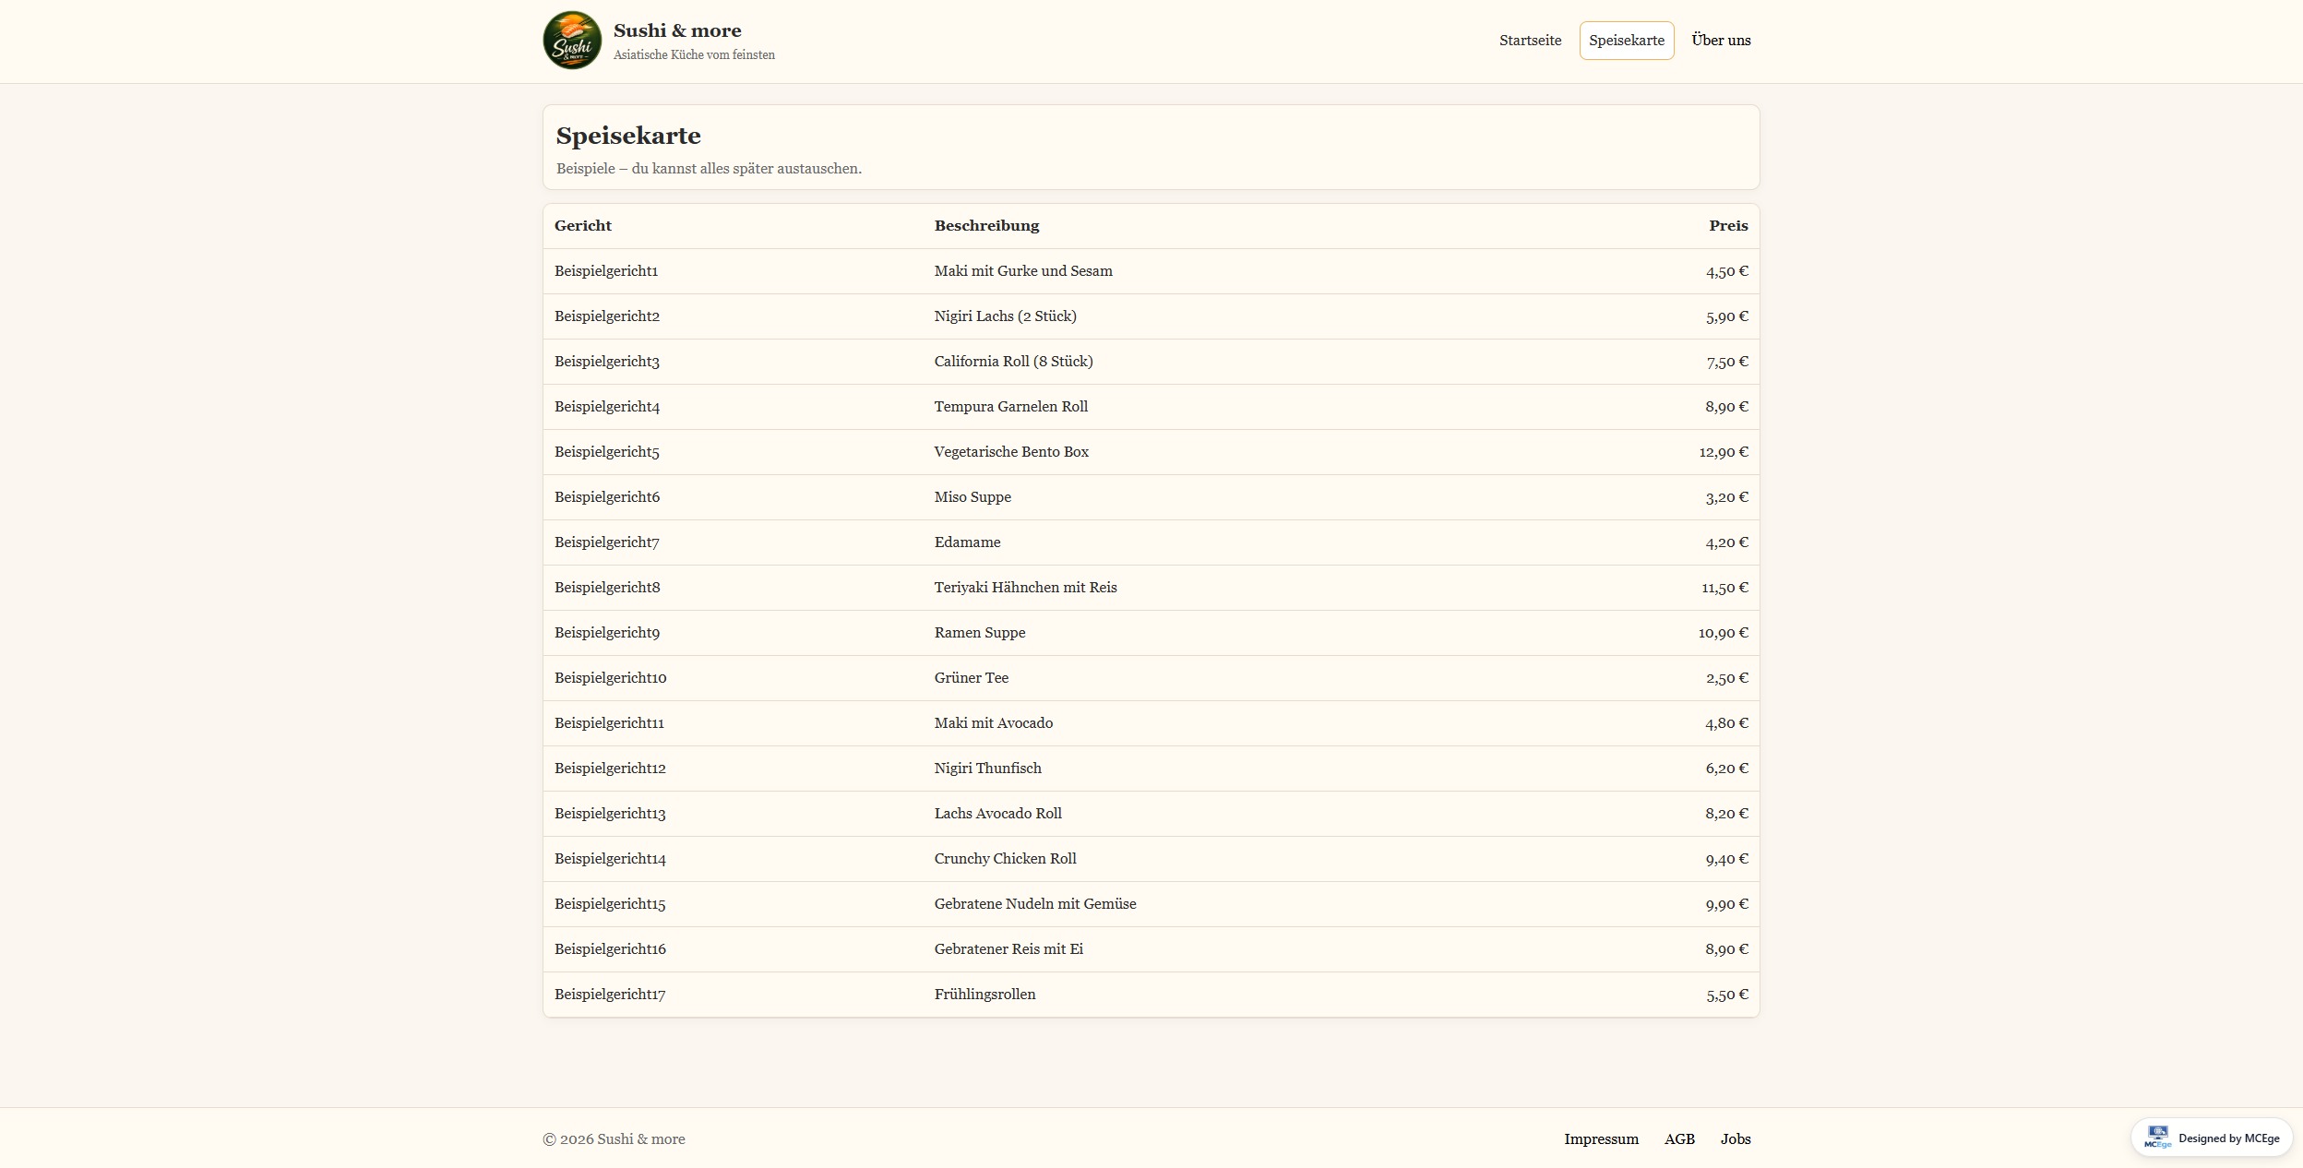Click the Preis column header
Viewport: 2303px width, 1168px height.
click(x=1727, y=226)
